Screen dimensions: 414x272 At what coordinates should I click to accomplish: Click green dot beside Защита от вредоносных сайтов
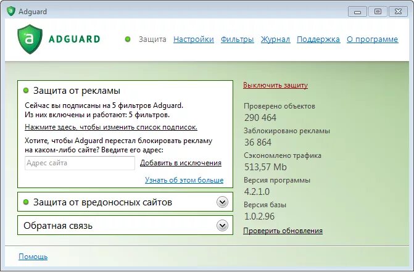pos(26,202)
